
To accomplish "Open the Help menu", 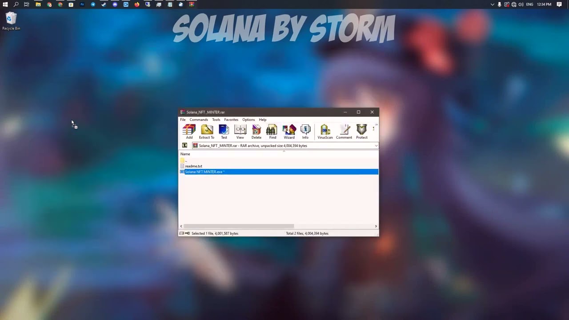I will pos(263,120).
